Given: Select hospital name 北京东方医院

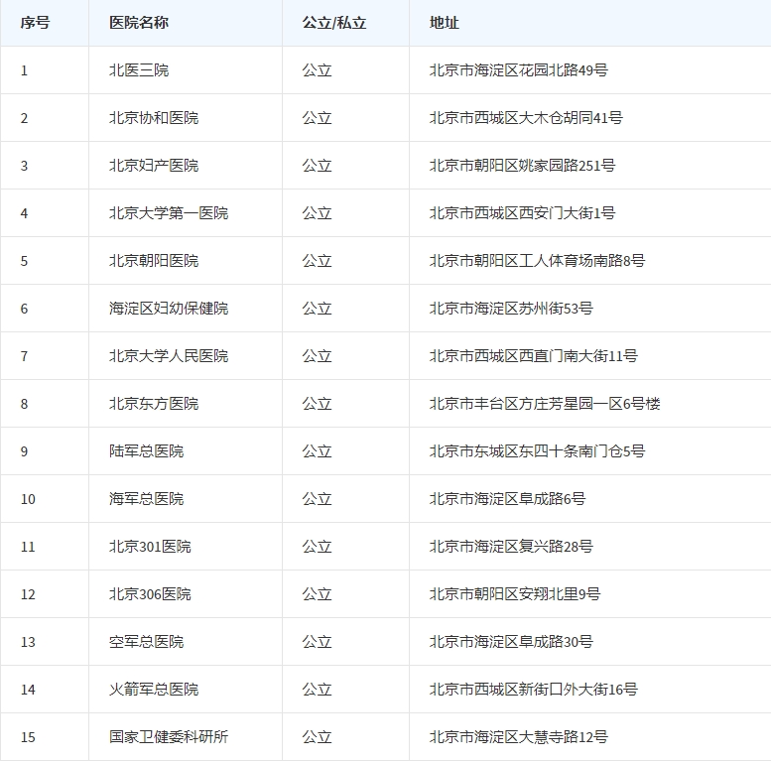Looking at the screenshot, I should tap(154, 404).
